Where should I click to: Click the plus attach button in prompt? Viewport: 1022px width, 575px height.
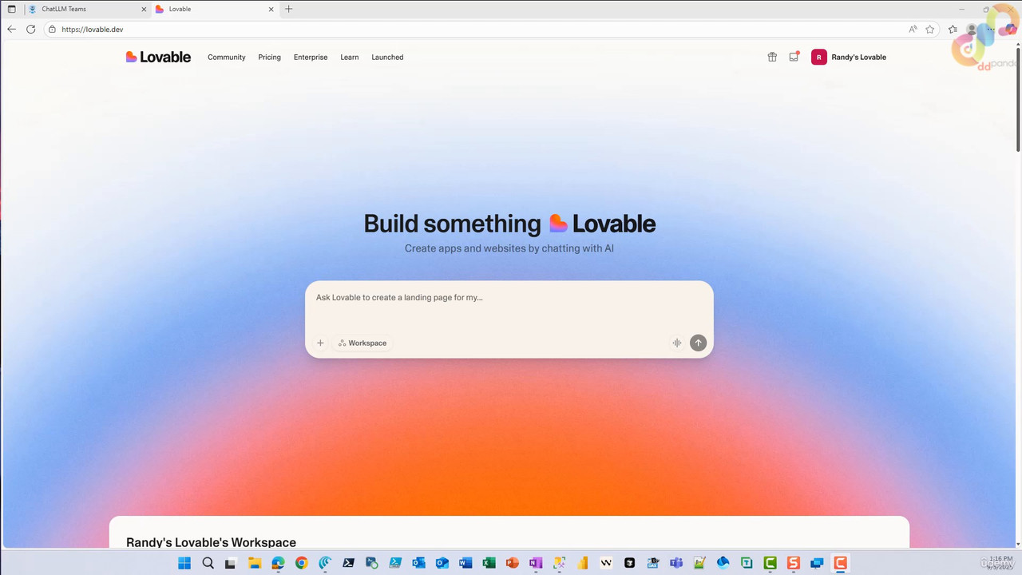click(x=320, y=343)
